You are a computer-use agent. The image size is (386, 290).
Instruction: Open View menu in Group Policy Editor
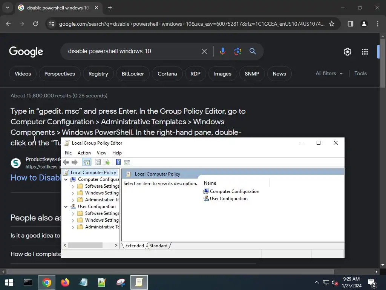[101, 153]
